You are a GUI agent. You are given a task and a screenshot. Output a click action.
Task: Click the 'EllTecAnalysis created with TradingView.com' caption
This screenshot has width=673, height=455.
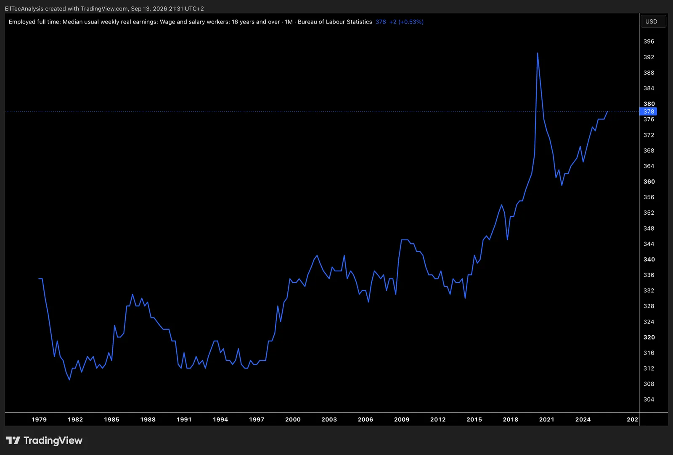[66, 8]
